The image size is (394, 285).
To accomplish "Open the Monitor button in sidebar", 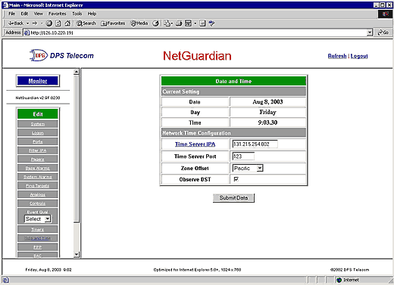I will pos(38,81).
